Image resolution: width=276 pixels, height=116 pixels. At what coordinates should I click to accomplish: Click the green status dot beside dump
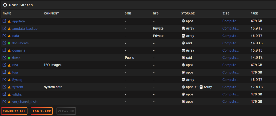click(9, 58)
